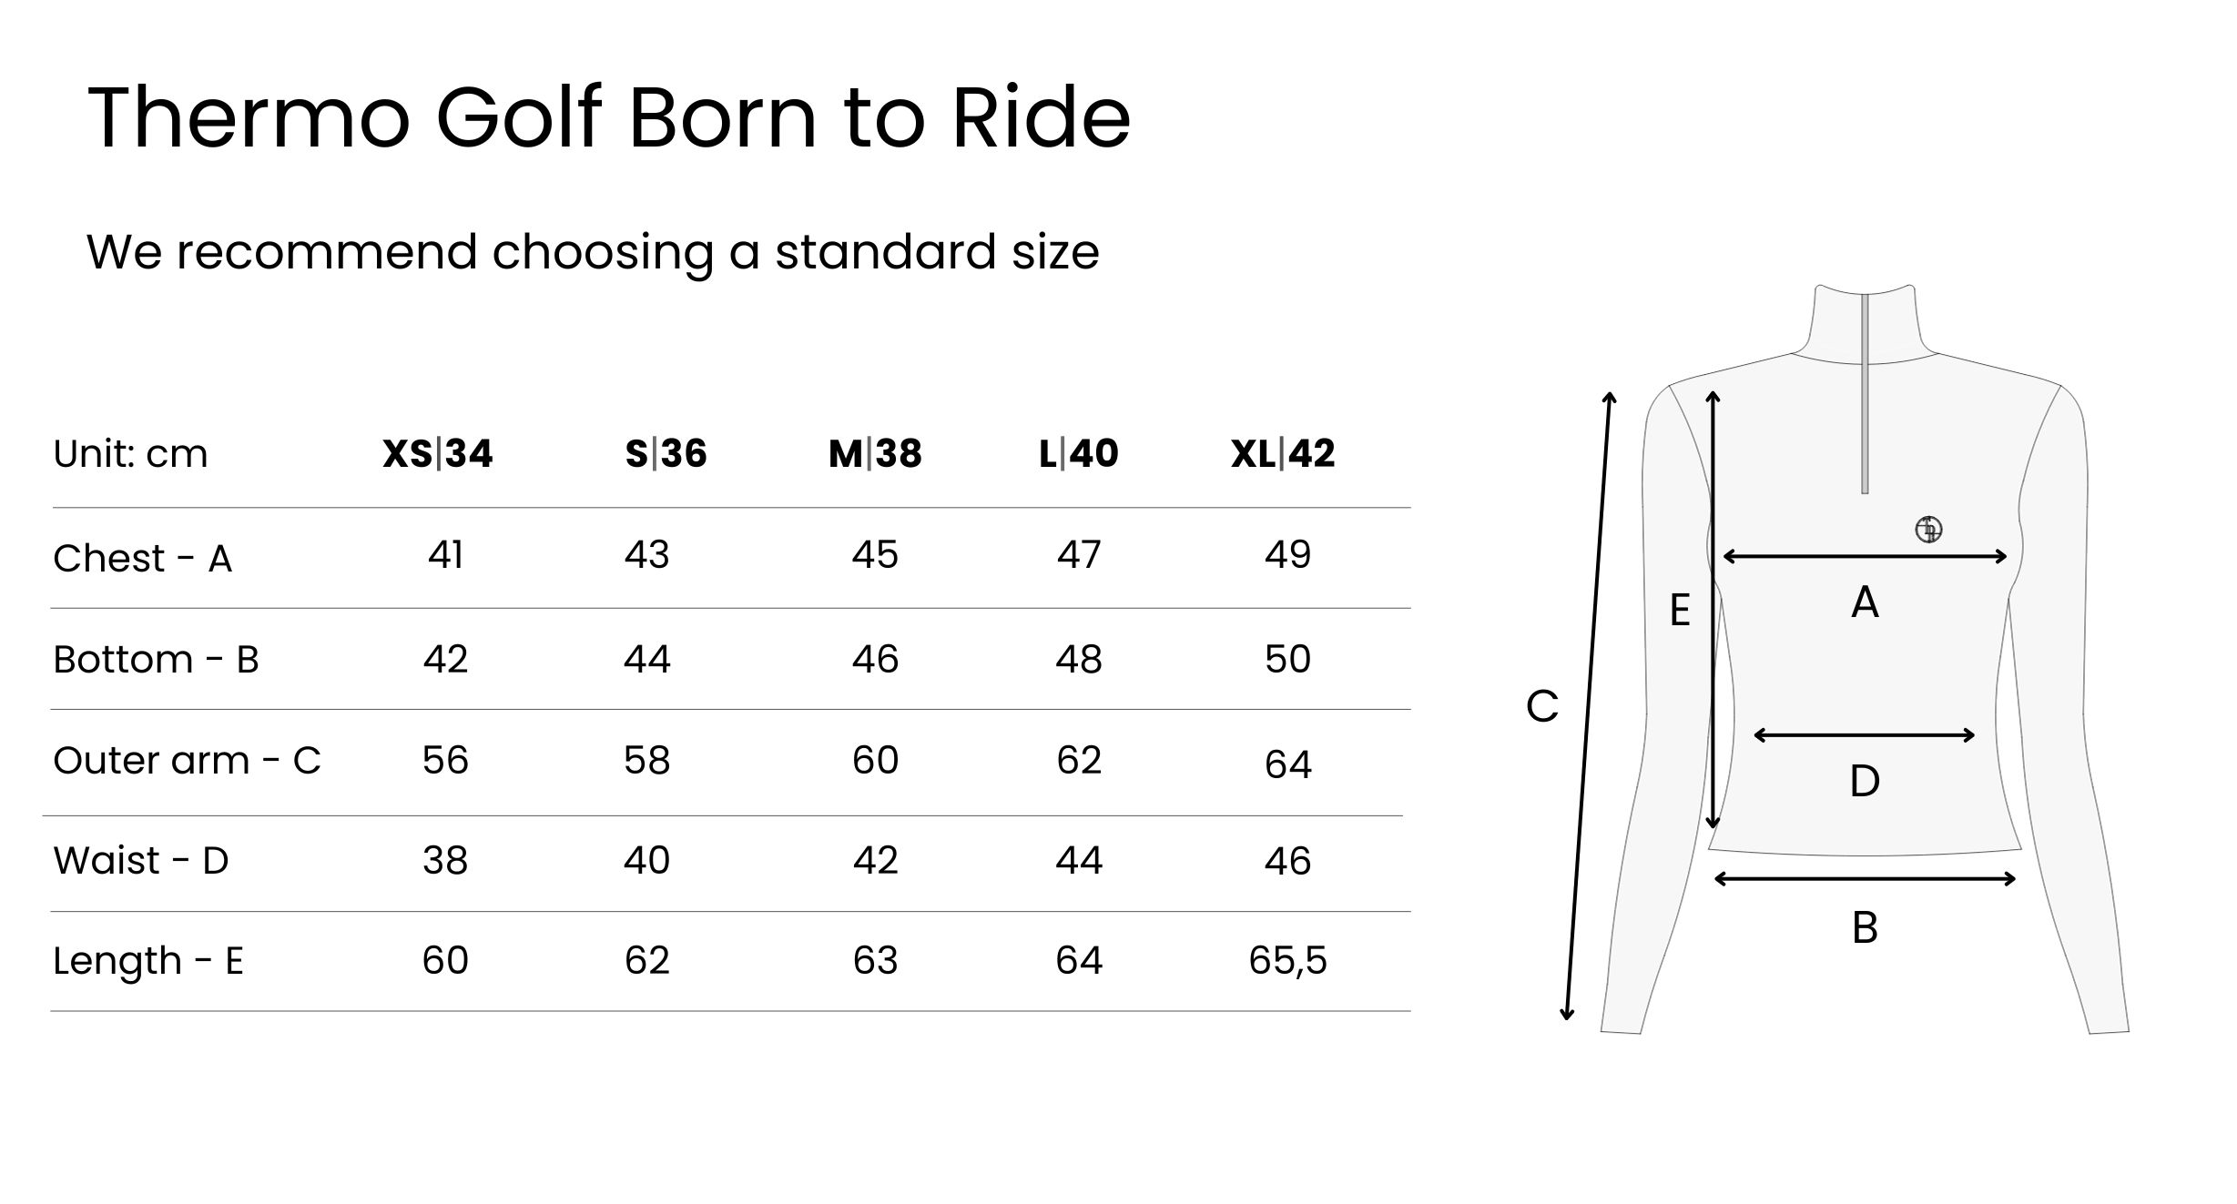The width and height of the screenshot is (2237, 1204).
Task: Click the "Unit: cm" label
Action: 130,453
